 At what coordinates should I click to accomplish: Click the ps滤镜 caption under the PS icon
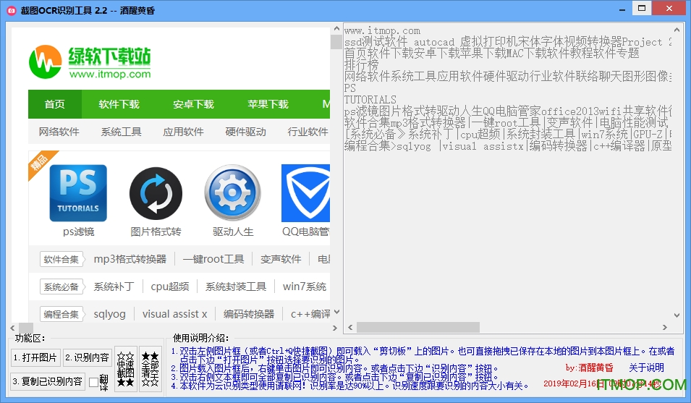78,232
